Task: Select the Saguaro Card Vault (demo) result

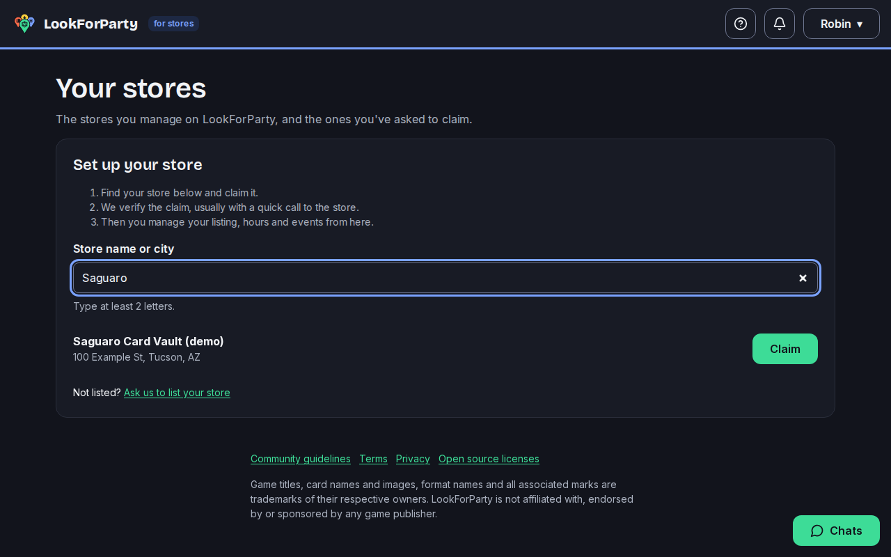Action: 148,341
